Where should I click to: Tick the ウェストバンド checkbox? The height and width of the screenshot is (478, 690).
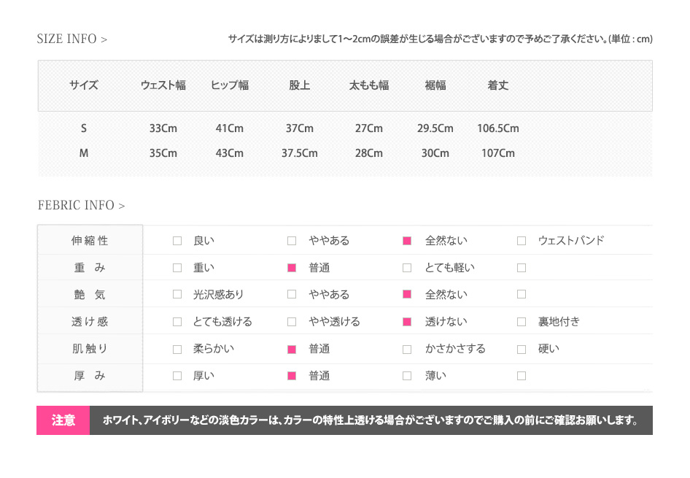[x=521, y=241]
